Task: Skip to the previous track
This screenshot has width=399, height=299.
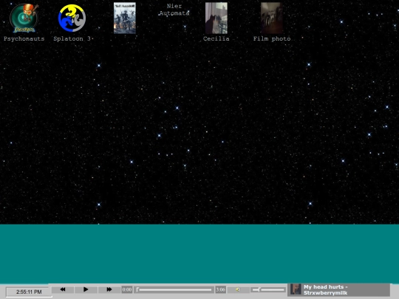Action: point(63,289)
